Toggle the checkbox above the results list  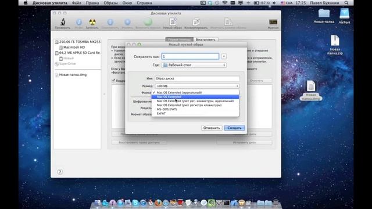click(x=113, y=81)
